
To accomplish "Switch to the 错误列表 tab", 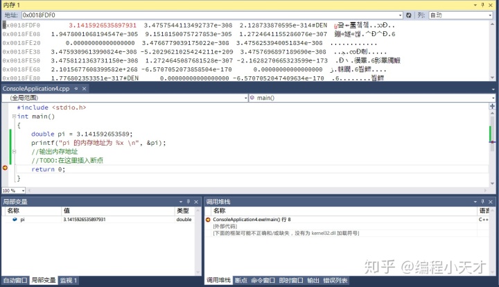I will (335, 280).
